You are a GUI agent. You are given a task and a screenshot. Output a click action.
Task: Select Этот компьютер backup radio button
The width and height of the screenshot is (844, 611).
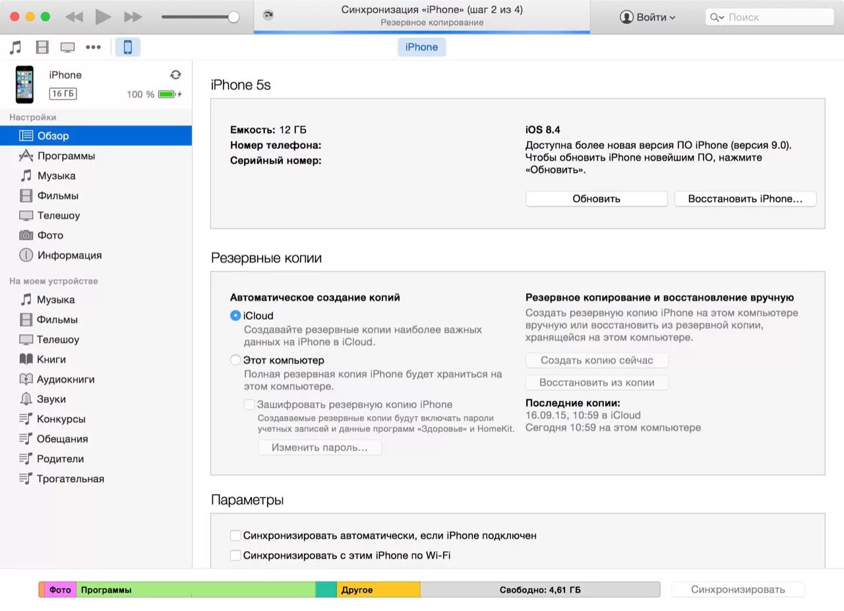click(x=235, y=360)
